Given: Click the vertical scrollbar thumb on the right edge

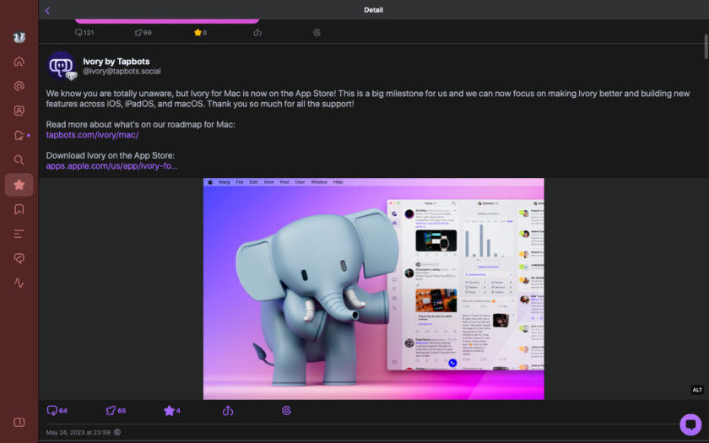Looking at the screenshot, I should 706,46.
